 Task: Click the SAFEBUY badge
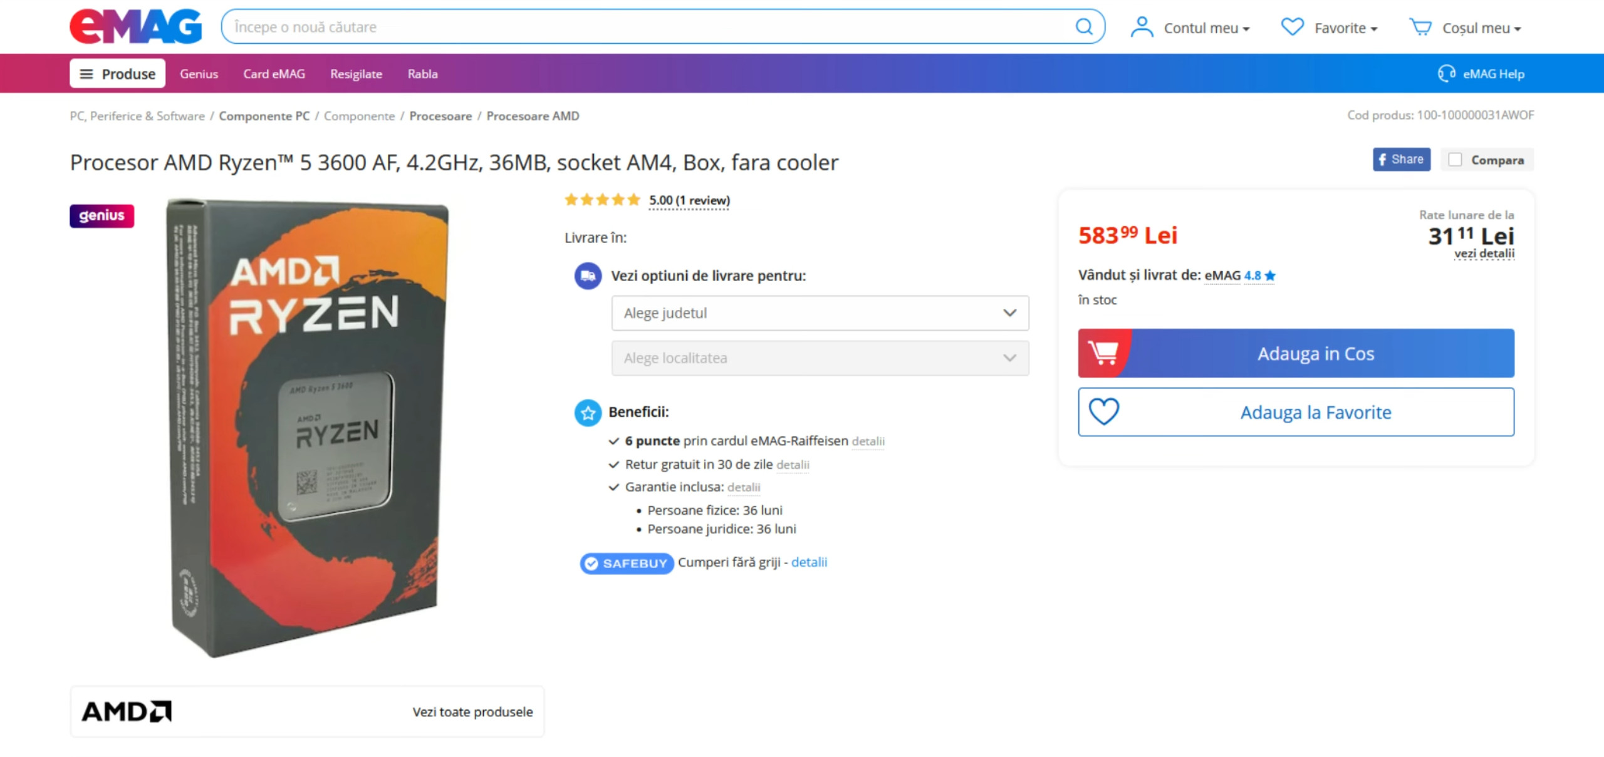627,564
